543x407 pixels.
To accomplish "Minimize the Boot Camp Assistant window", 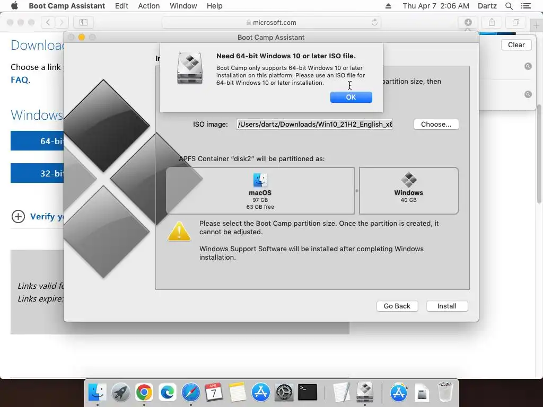I will coord(82,37).
